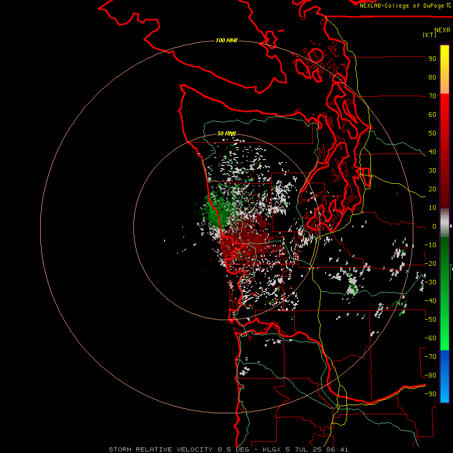The image size is (453, 453).
Task: Click the positive 50 value on the scale
Action: point(432,133)
